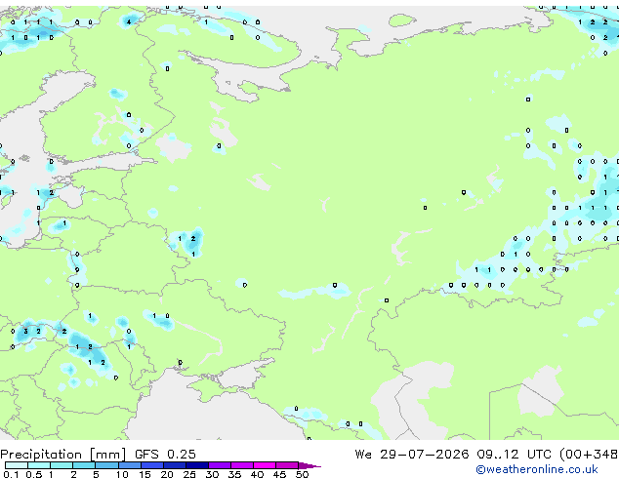Viewport: 619px width, 478px height.
Task: Click the We 29-07-2026 date label
Action: (412, 455)
